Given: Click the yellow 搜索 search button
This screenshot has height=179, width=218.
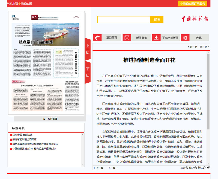Looking at the screenshot, I should click(157, 19).
